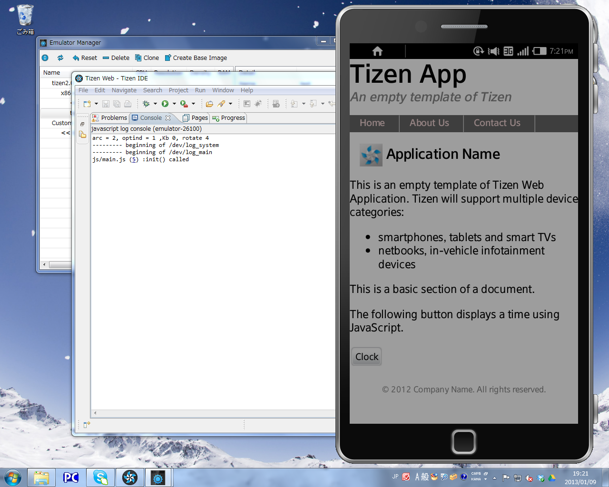Click the folders fast view icon in left trim
The width and height of the screenshot is (609, 487).
coord(83,135)
